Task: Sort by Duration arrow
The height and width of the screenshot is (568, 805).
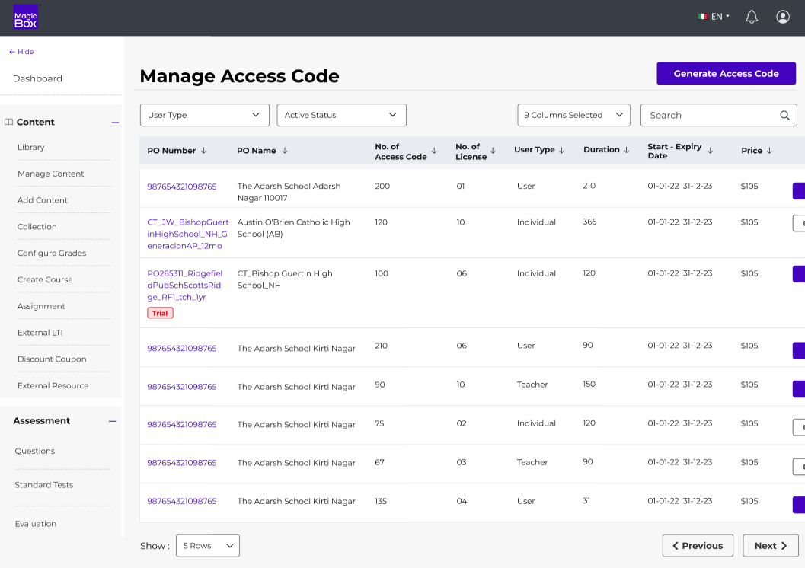Action: click(x=626, y=150)
